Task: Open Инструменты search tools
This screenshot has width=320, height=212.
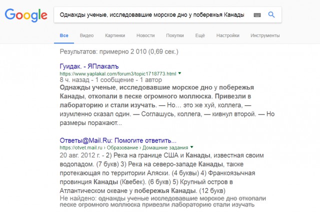Action: coord(265,35)
